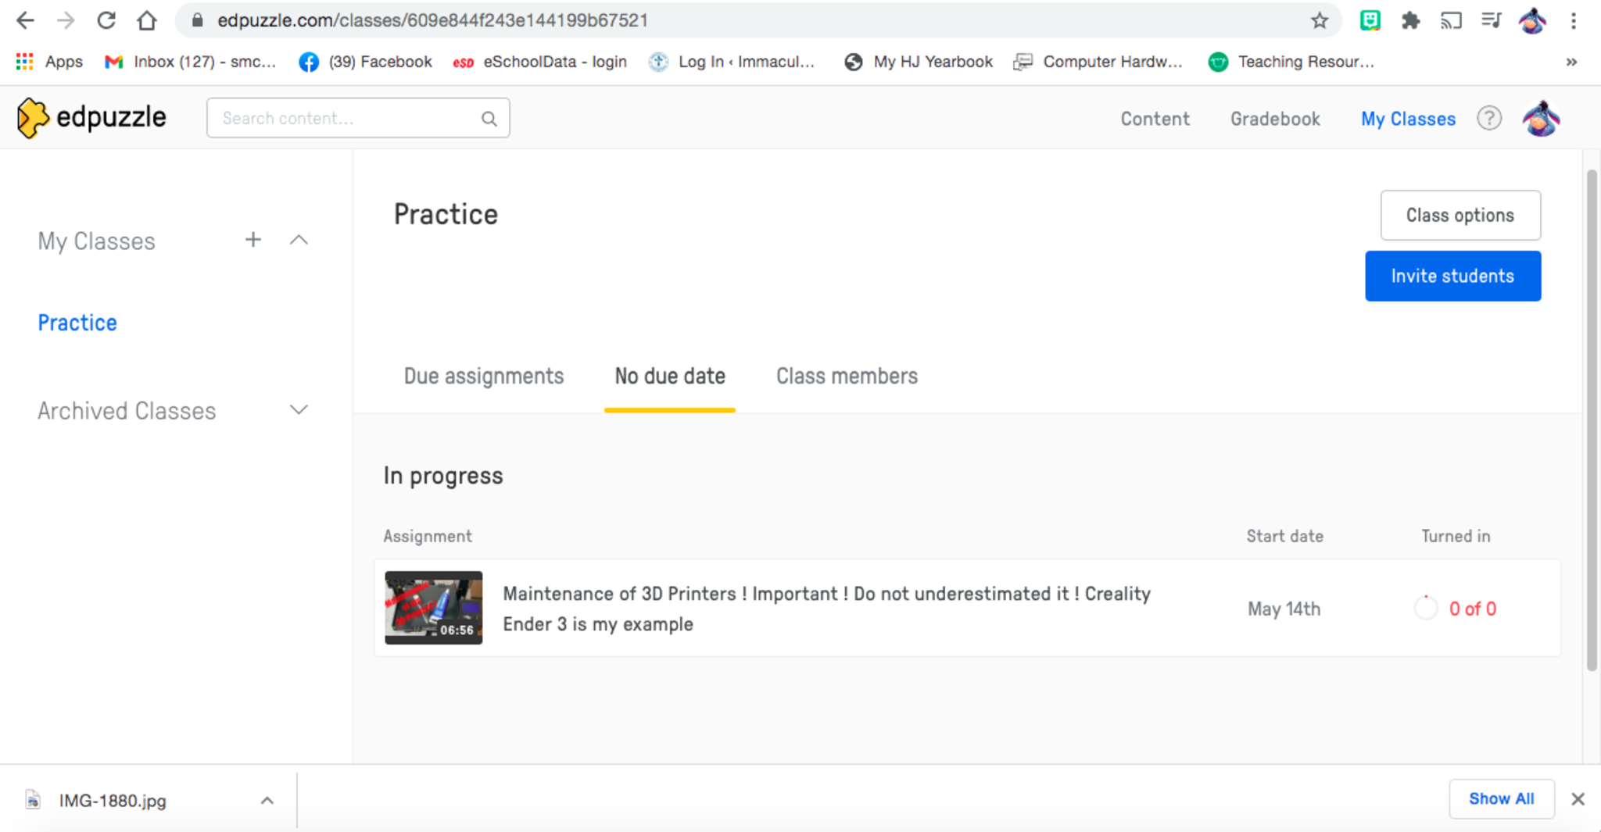Click the Invite students button

[1452, 276]
